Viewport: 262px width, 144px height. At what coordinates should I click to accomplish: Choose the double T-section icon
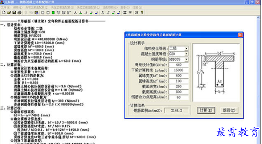tap(63, 12)
